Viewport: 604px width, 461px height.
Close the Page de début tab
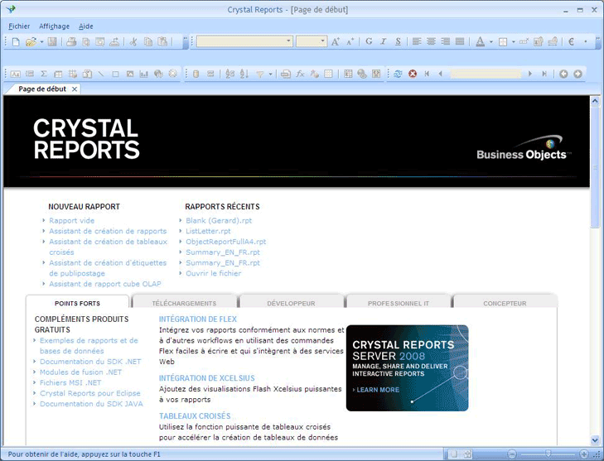[x=75, y=89]
